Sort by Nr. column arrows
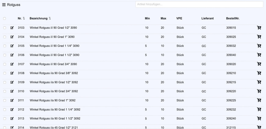 point(24,19)
